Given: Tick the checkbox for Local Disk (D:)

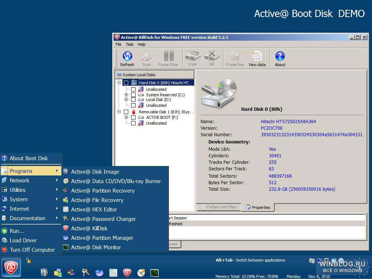Looking at the screenshot, I should (133, 100).
